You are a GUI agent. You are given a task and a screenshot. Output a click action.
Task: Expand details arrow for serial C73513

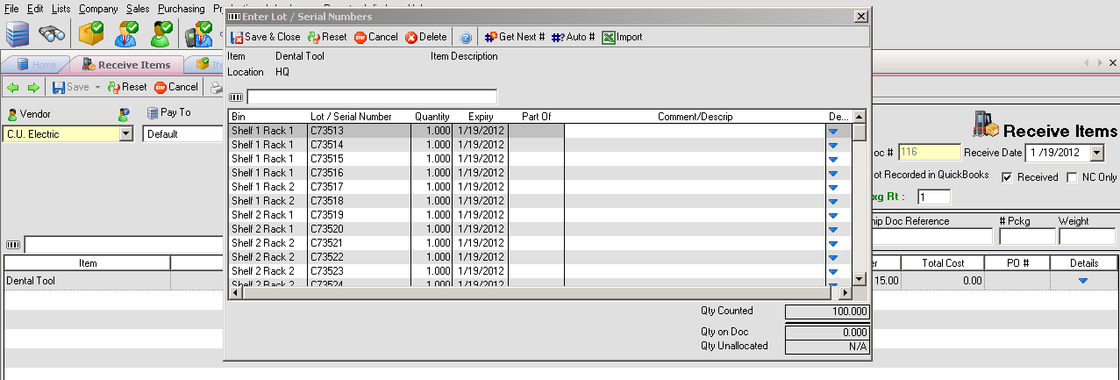coord(833,131)
